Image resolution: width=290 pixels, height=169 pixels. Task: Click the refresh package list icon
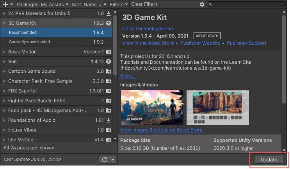104,160
